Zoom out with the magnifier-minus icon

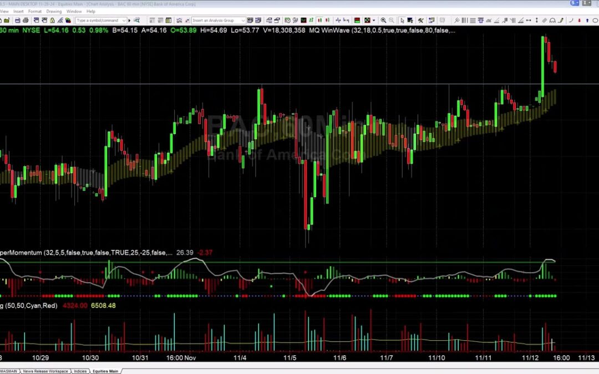(x=392, y=20)
